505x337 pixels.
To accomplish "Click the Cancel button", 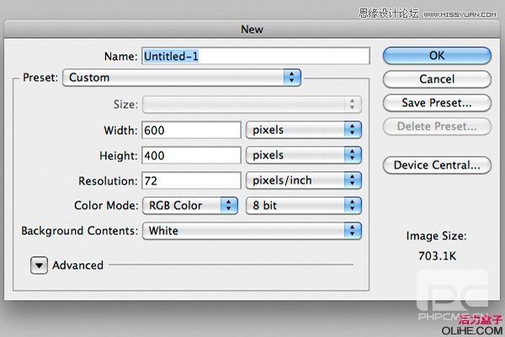I will pos(437,79).
